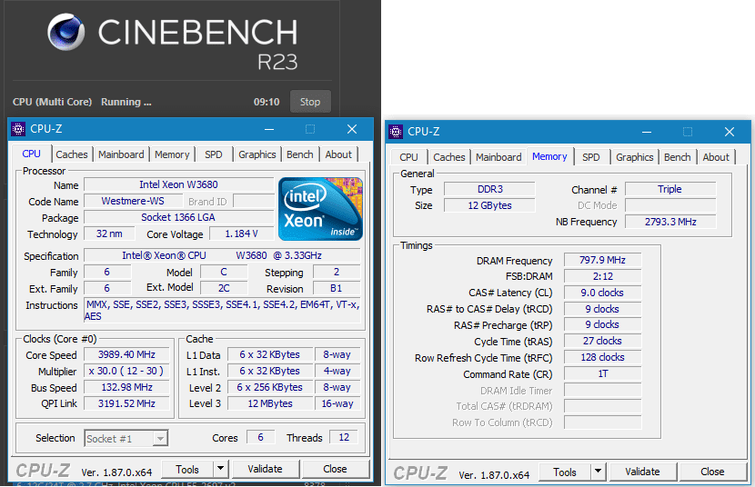Click package value Socket 1366 LGA
This screenshot has width=755, height=487.
(178, 217)
